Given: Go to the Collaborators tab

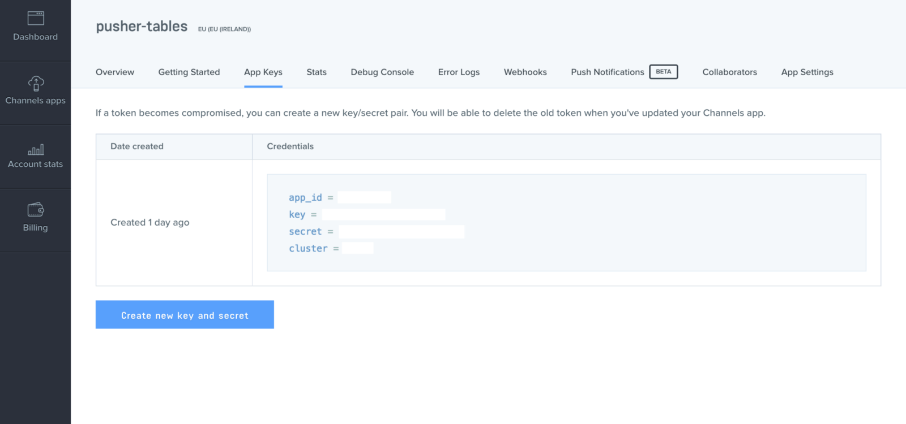Looking at the screenshot, I should pyautogui.click(x=730, y=72).
